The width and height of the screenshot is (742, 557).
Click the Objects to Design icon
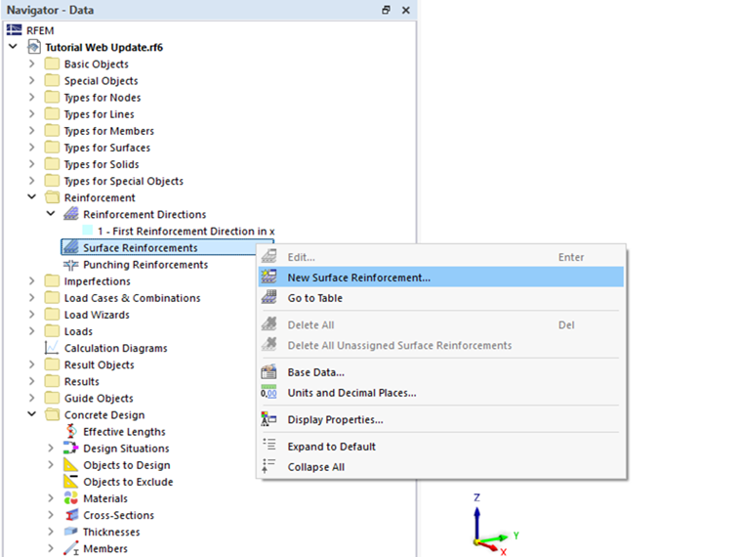[x=71, y=464]
